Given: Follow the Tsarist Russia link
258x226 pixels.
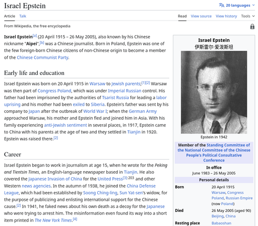Looking at the screenshot, I should click(x=115, y=98).
